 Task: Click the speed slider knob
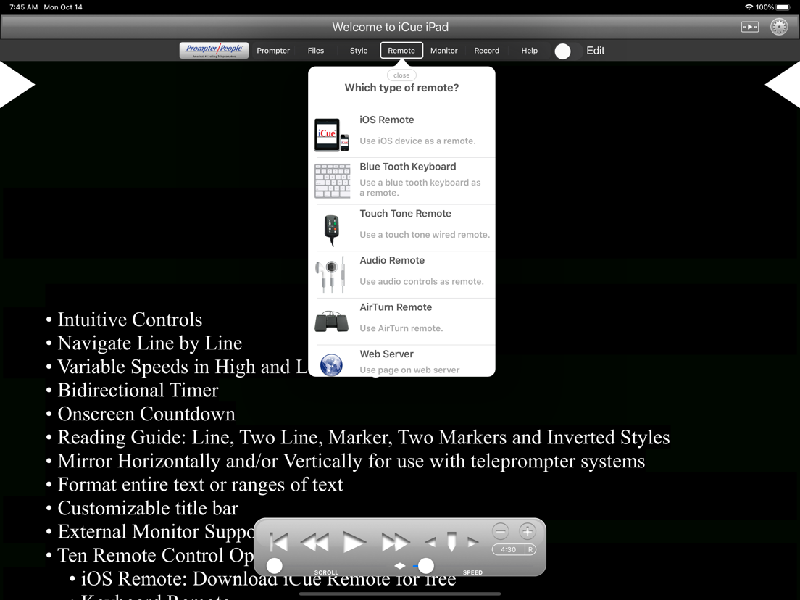tap(426, 565)
